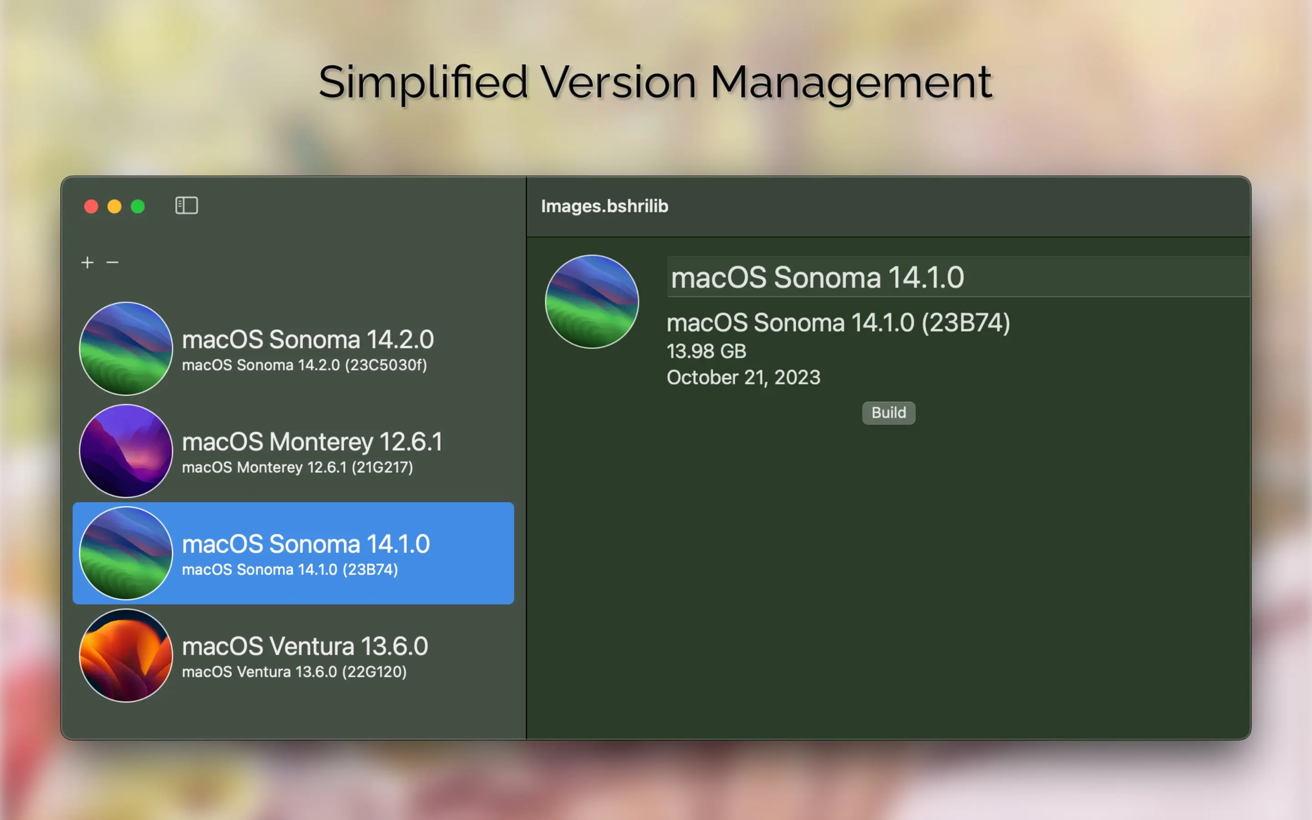Click the minus button to remove image
The height and width of the screenshot is (820, 1312).
coord(112,262)
